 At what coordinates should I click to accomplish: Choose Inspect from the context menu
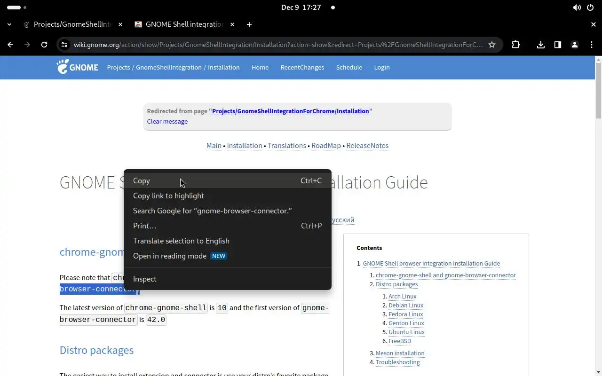(228, 279)
